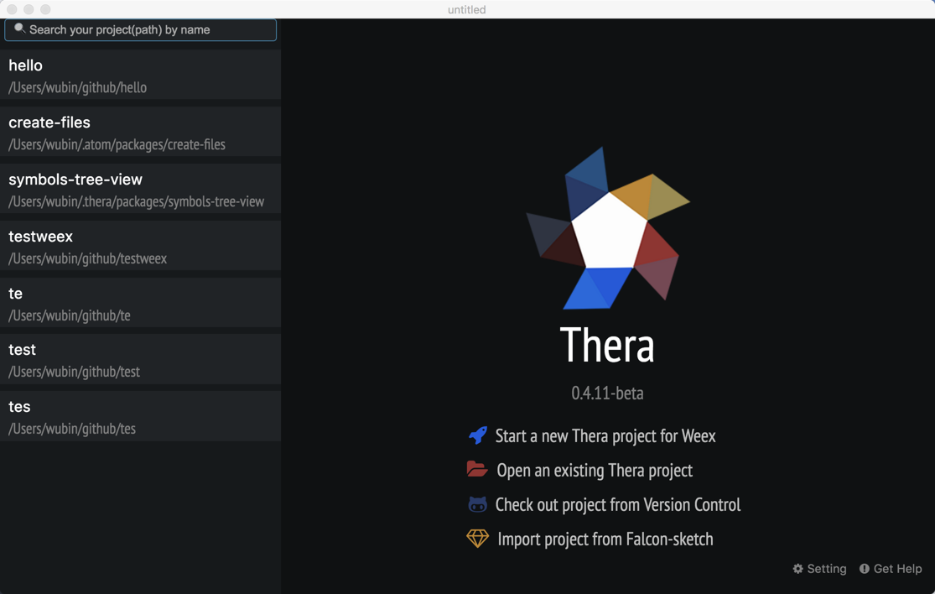Click the search magnifier icon
935x594 pixels.
19,29
